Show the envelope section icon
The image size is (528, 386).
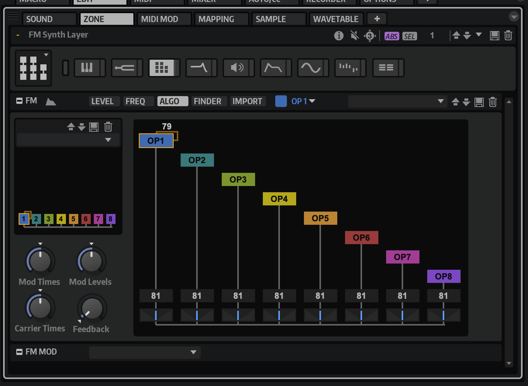coord(273,68)
